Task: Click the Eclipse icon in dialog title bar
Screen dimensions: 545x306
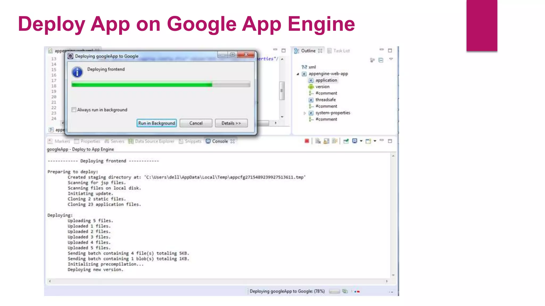Action: (70, 56)
